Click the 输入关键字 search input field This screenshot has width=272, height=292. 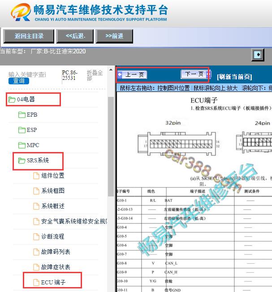27,74
